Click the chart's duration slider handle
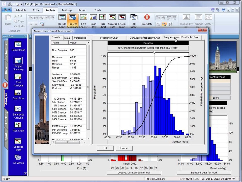Viewport: 242px width, 182px height. click(154, 52)
